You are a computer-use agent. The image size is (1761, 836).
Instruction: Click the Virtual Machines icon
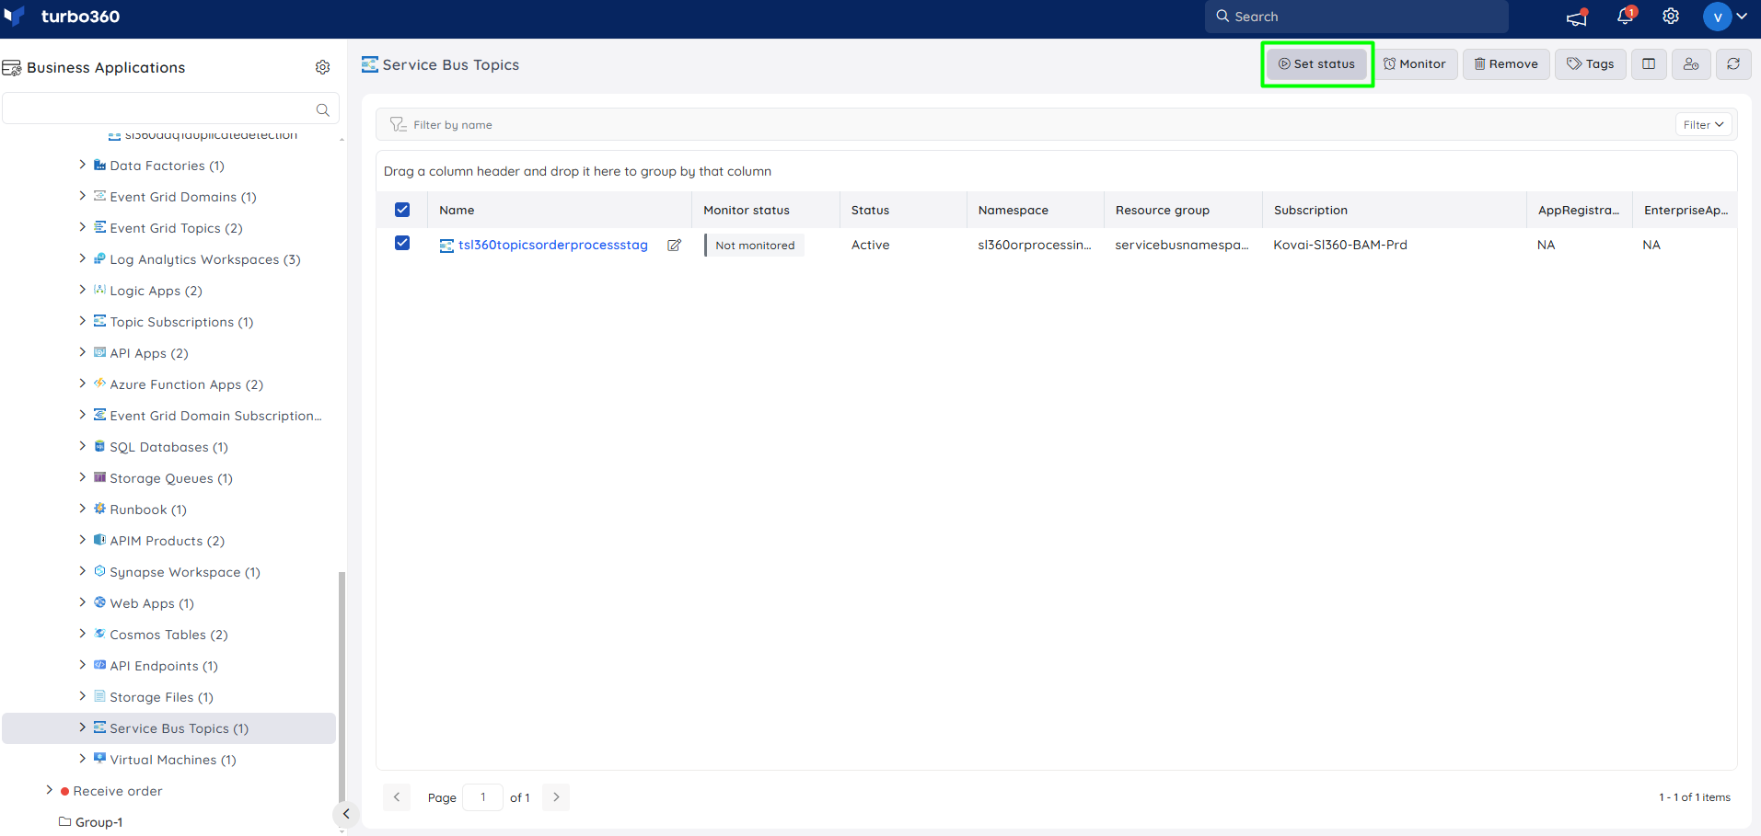(99, 760)
